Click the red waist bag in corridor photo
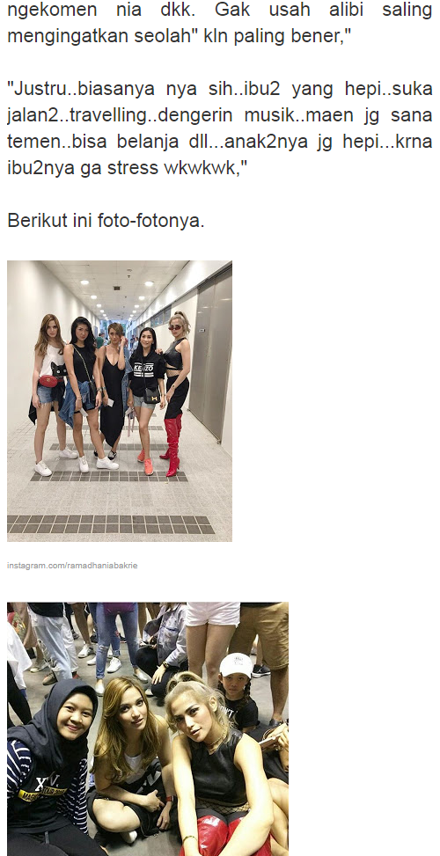The width and height of the screenshot is (440, 856). click(x=48, y=381)
